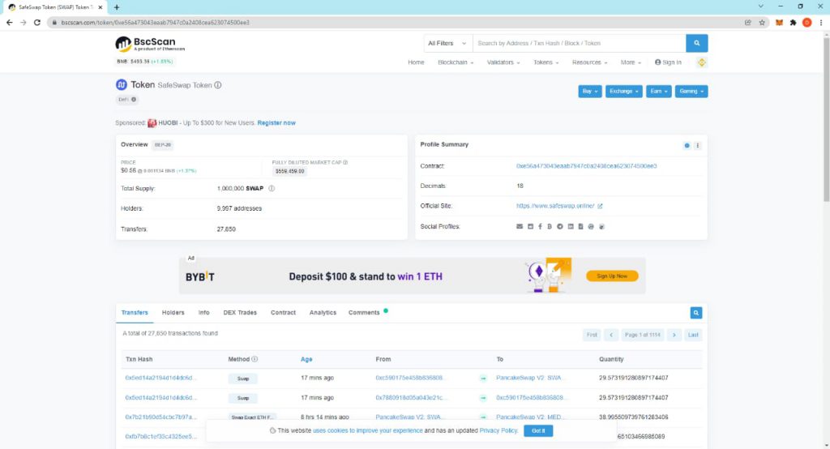Click the Binance chain icon beside Sign In
This screenshot has height=449, width=830.
click(701, 62)
